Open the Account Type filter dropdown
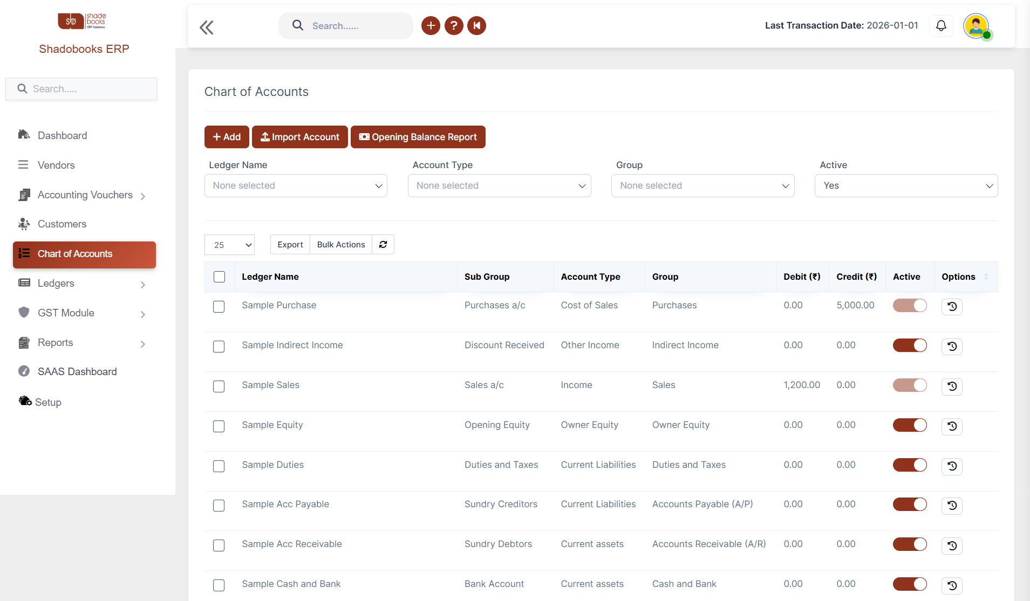The height and width of the screenshot is (601, 1030). click(500, 185)
